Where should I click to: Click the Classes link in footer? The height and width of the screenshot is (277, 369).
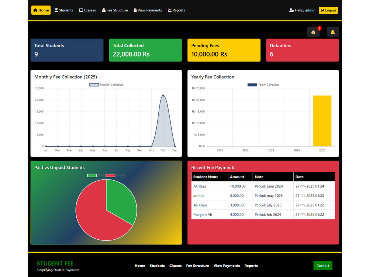[x=176, y=266]
